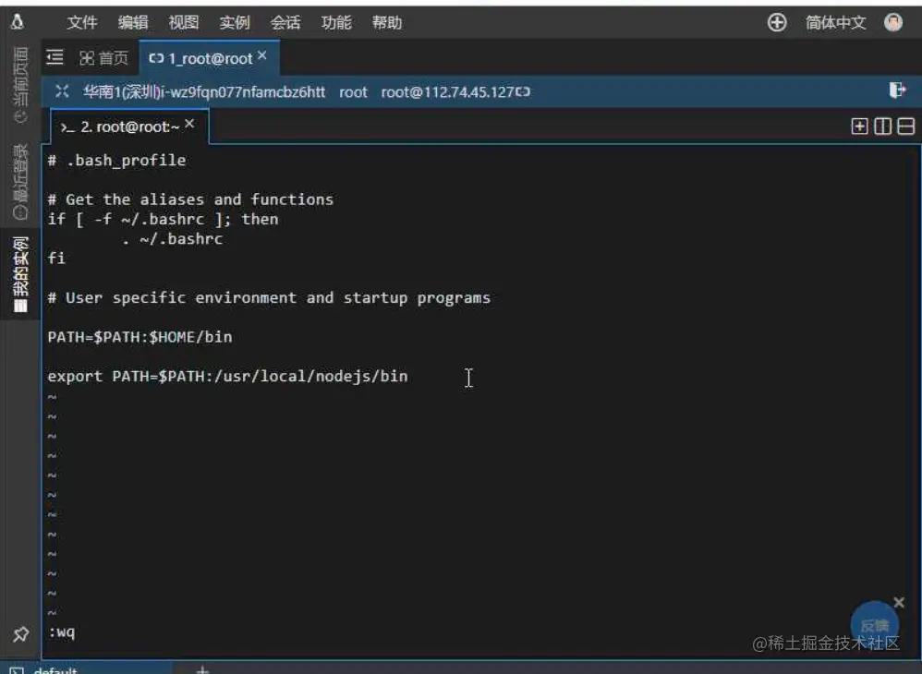
Task: Dismiss the feedback bubble with X
Action: click(899, 602)
